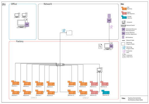Click the Machine 1 CNC icon
Image resolution: width=149 pixels, height=104 pixels.
click(x=15, y=83)
